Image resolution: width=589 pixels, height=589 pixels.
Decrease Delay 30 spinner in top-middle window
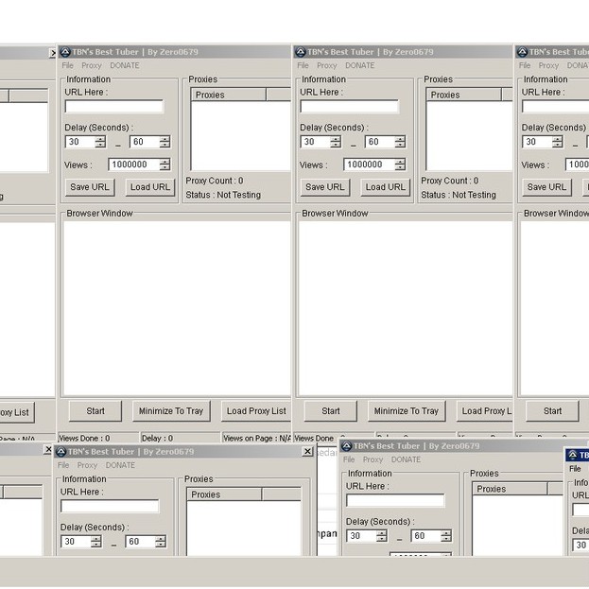coord(336,146)
